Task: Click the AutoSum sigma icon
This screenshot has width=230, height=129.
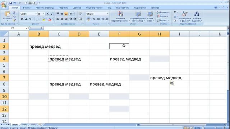Action: [175, 13]
